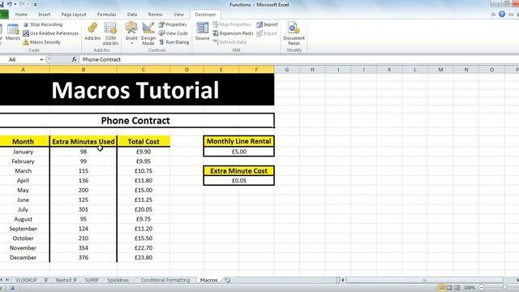519x292 pixels.
Task: Open Excel Help question mark
Action: (502, 15)
